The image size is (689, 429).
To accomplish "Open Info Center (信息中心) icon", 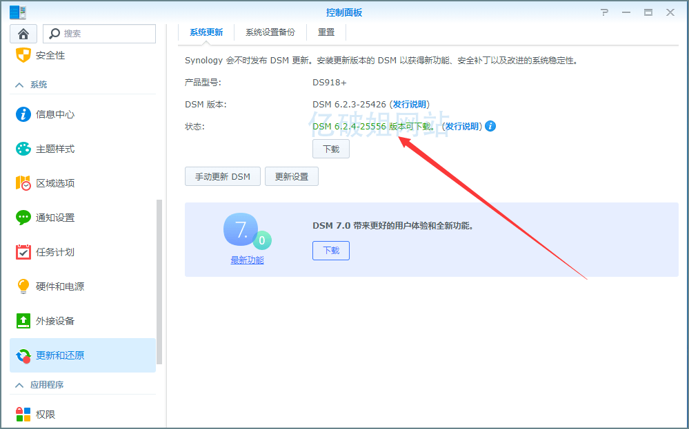I will (x=23, y=114).
